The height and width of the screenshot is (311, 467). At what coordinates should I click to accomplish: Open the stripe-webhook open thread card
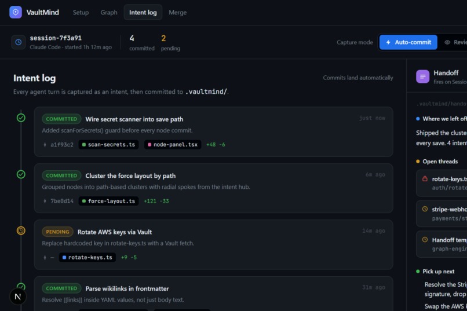[x=442, y=214]
